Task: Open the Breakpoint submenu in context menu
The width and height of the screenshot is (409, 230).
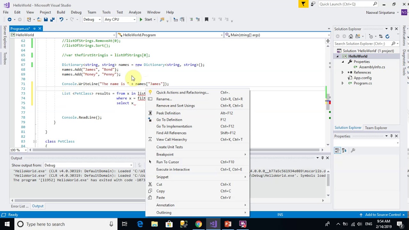Action: tap(197, 154)
